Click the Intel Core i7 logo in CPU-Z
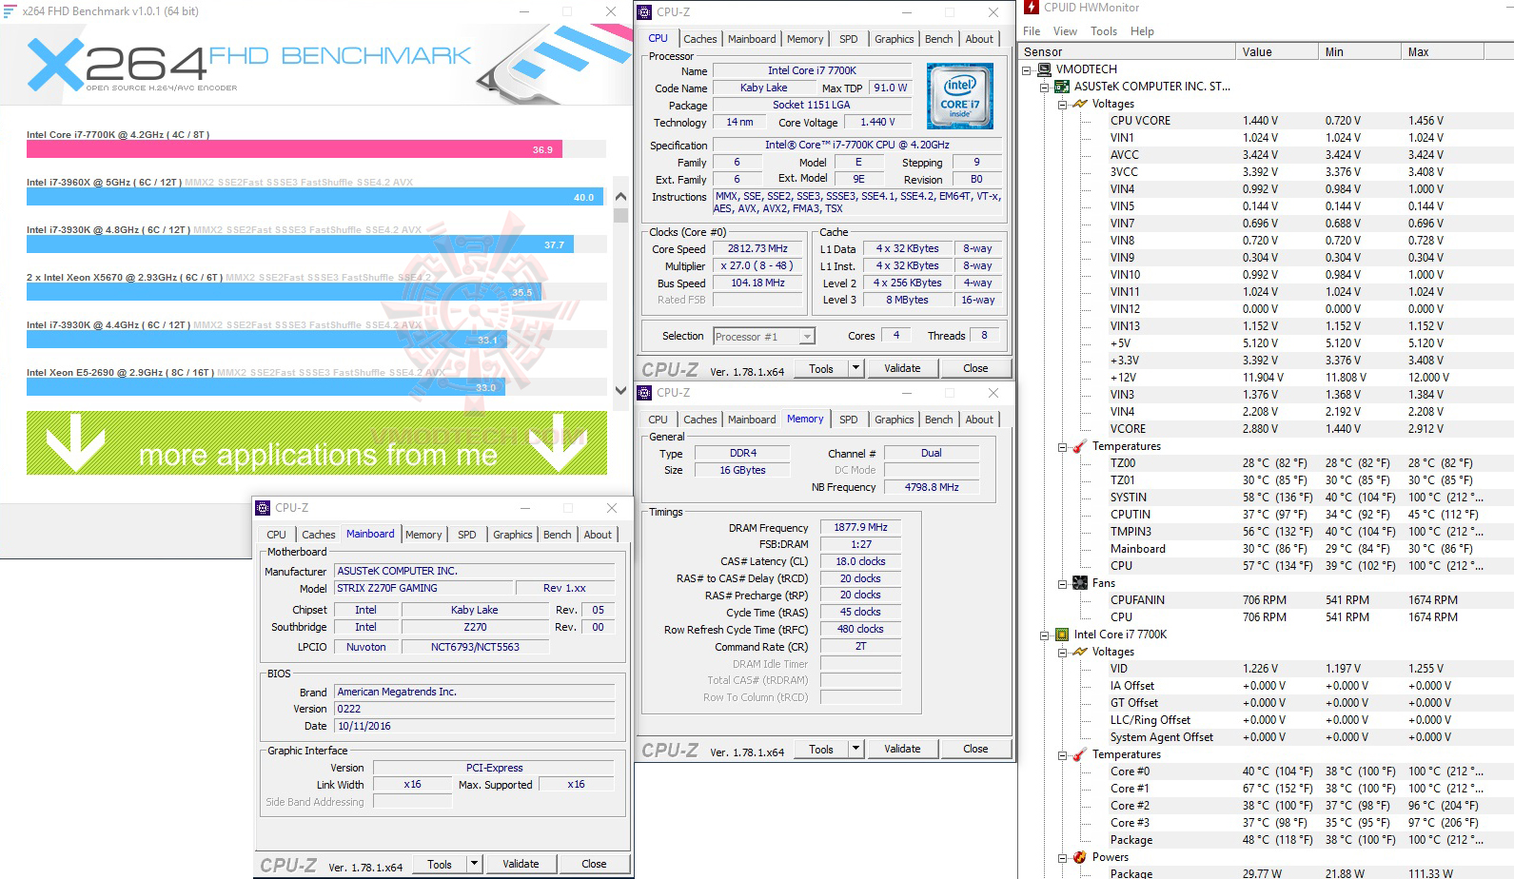 pyautogui.click(x=960, y=96)
